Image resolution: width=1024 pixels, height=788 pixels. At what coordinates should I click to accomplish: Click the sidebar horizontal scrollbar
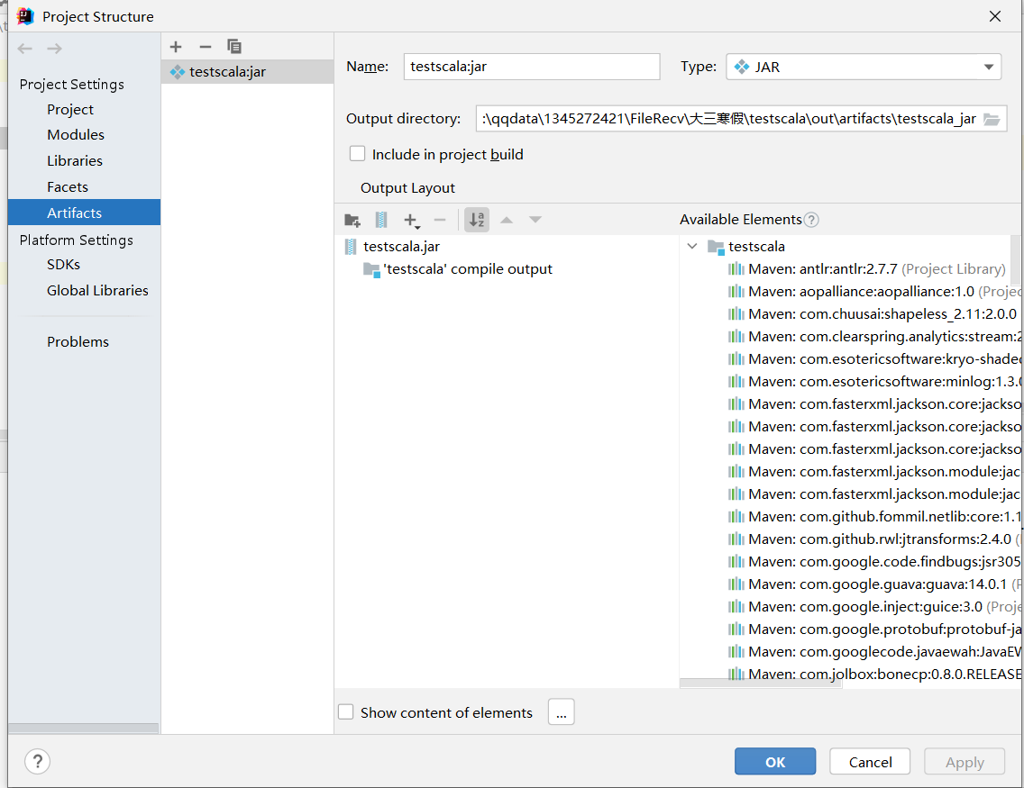pos(84,728)
